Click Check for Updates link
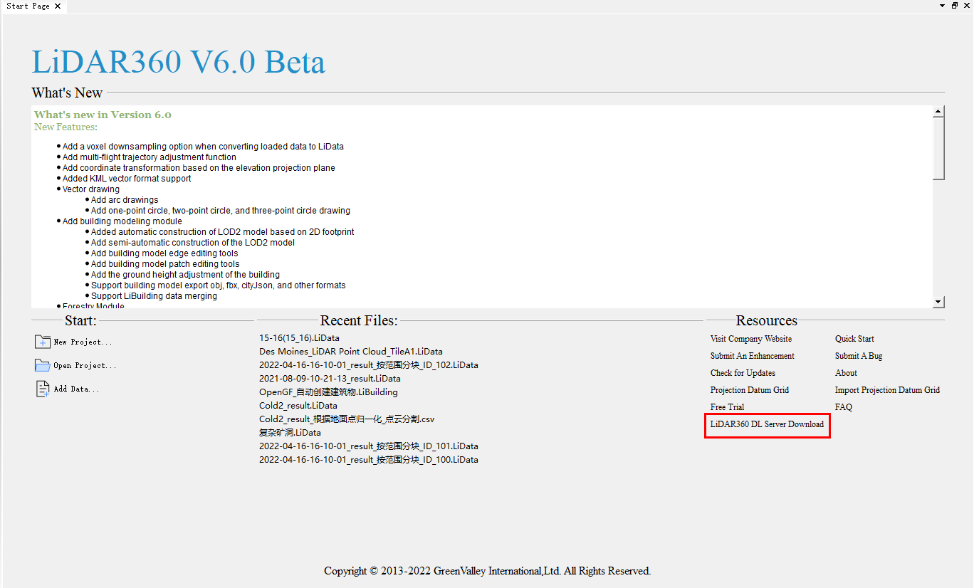The image size is (974, 588). point(743,373)
